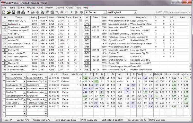The image size is (193, 123).
Task: Tick the Newcastle United vs Leicester checkbox
Action: [4, 78]
